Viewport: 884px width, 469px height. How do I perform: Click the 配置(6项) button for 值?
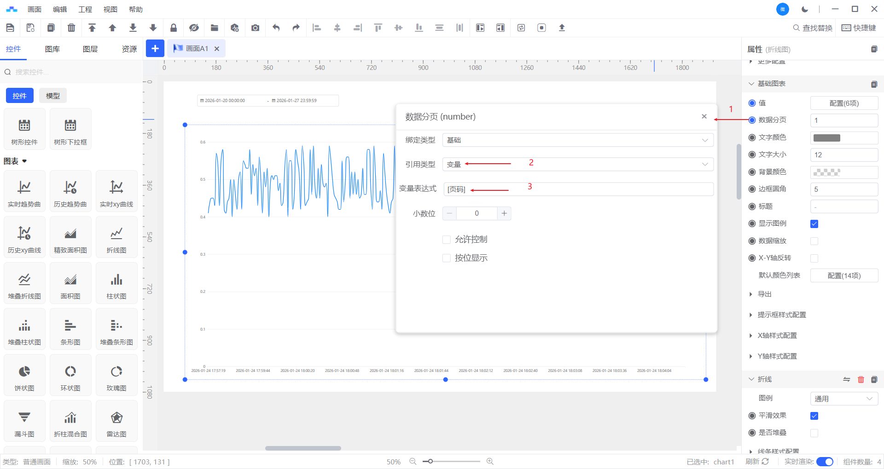[843, 103]
